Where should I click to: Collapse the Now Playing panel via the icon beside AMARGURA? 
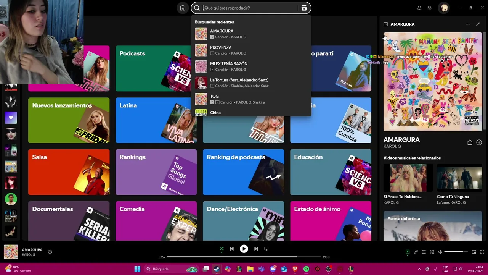tap(385, 24)
